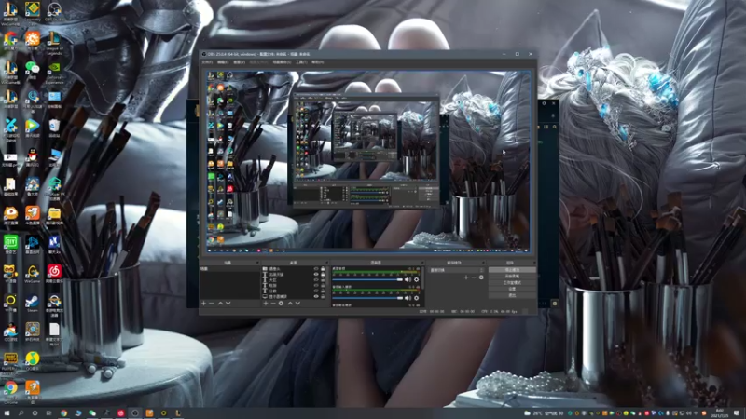746x419 pixels.
Task: Open the 帮助 menu in OBS
Action: tap(317, 62)
